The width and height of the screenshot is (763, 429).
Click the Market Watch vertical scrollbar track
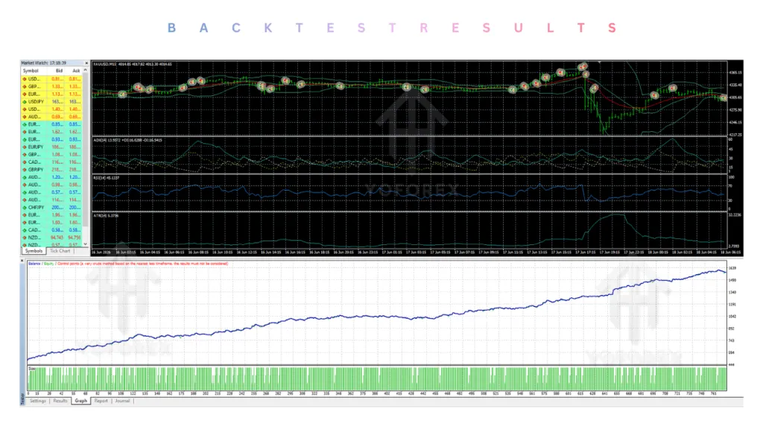[x=86, y=157]
